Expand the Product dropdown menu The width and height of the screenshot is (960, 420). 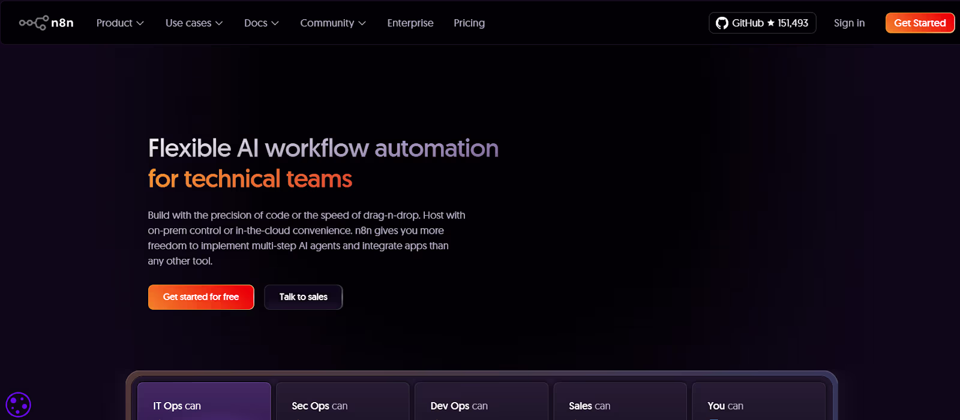coord(120,23)
